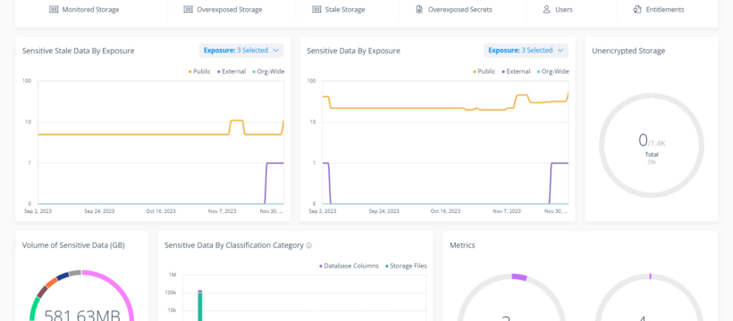733x321 pixels.
Task: Toggle External series in Sensitive Stale Data legend
Action: (x=232, y=72)
